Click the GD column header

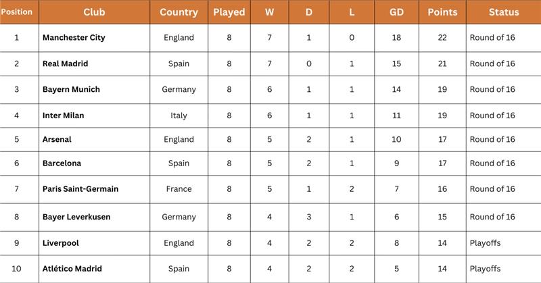[396, 12]
